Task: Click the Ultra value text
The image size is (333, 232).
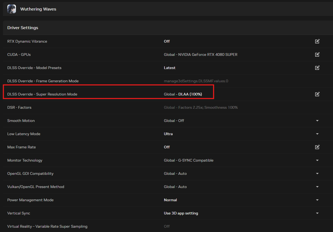Action: (x=168, y=134)
